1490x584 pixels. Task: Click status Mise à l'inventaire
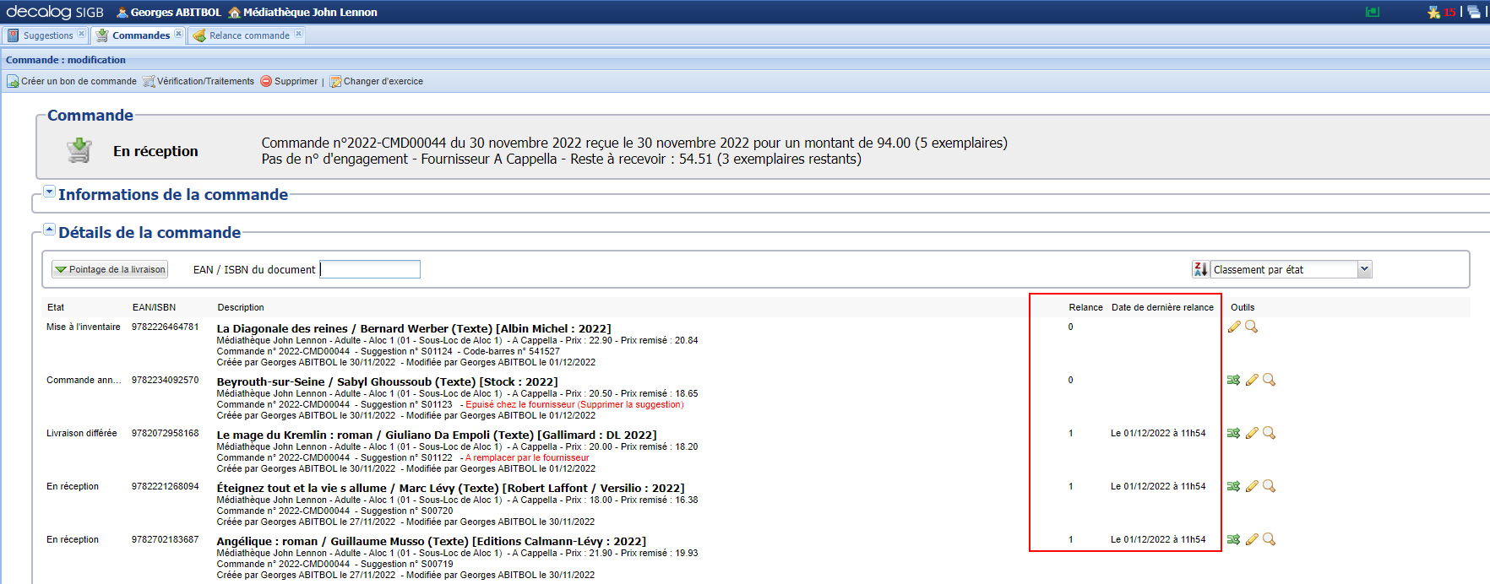click(x=84, y=327)
